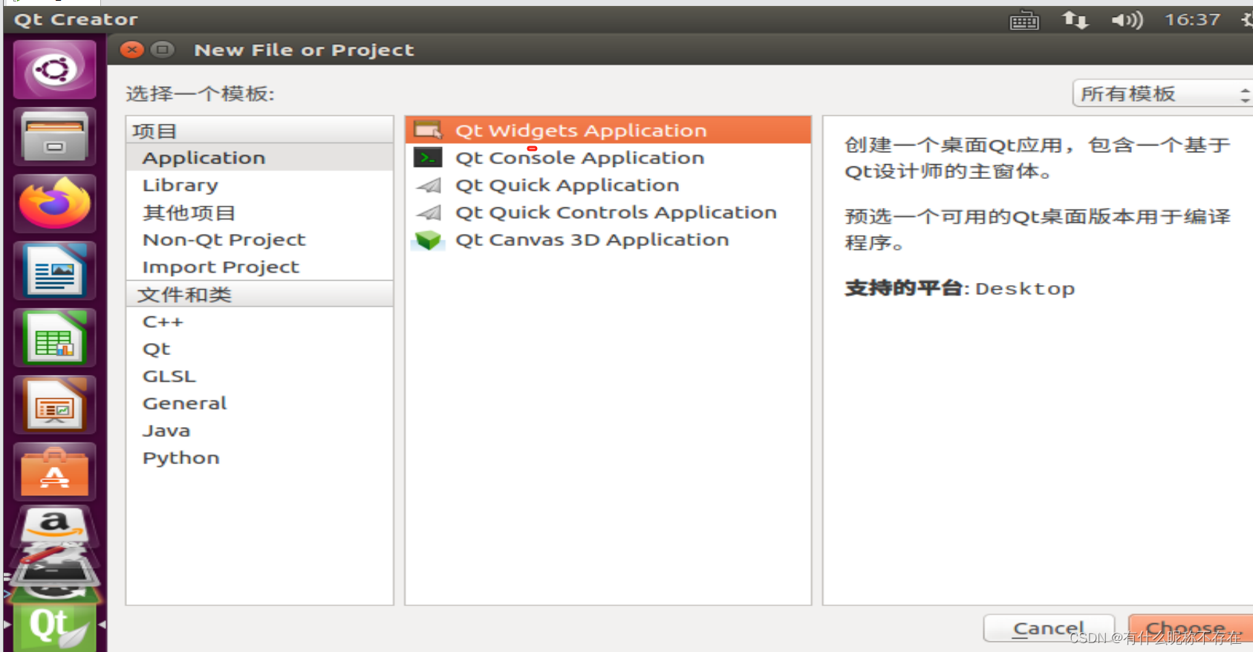Open the 所有模板 template filter dropdown
The width and height of the screenshot is (1253, 652).
[1160, 94]
